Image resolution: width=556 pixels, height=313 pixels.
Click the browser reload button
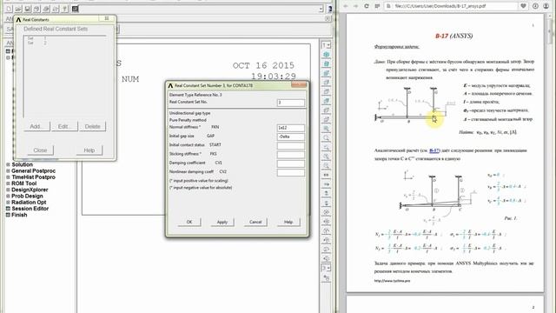(x=367, y=6)
